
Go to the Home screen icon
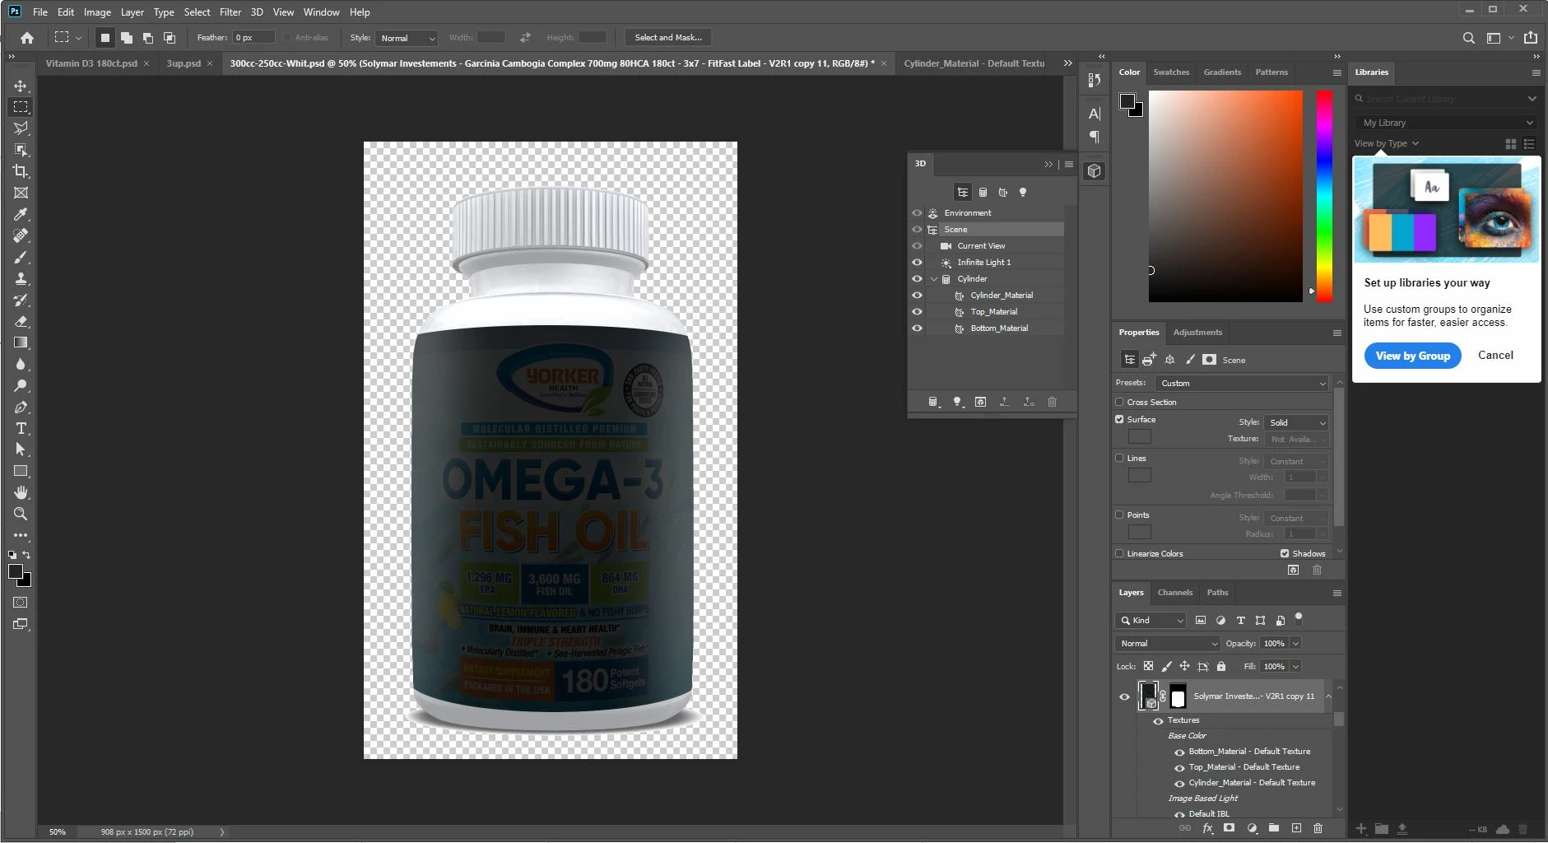(x=27, y=37)
